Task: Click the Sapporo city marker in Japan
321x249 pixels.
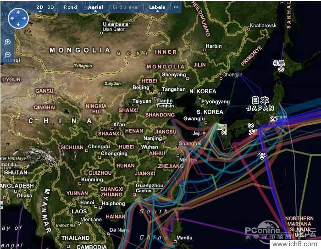Action: tap(281, 69)
